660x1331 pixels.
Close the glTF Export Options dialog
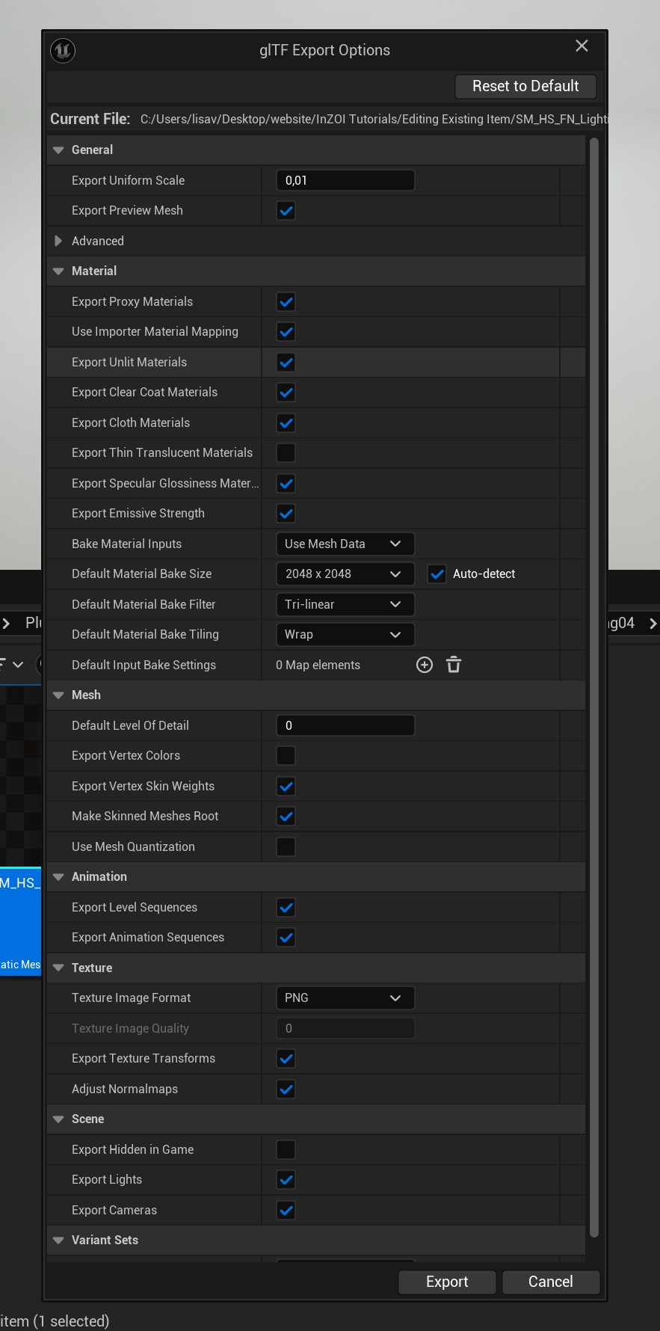(x=582, y=46)
